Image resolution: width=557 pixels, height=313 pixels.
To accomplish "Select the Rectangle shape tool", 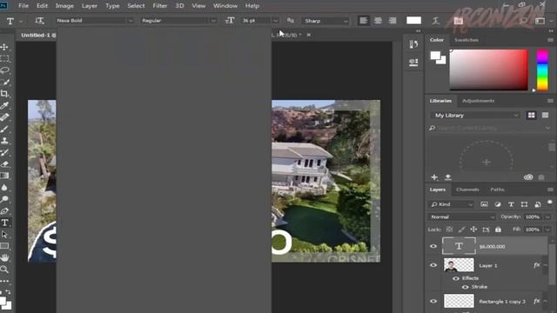I will pos(4,246).
